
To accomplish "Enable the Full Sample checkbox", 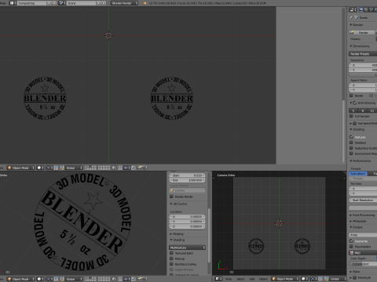I will [352, 116].
